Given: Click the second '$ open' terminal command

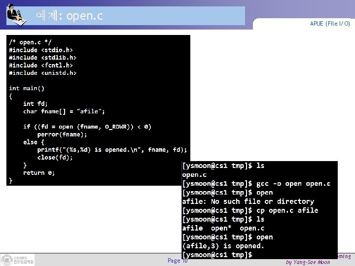Looking at the screenshot, I should (227, 237).
